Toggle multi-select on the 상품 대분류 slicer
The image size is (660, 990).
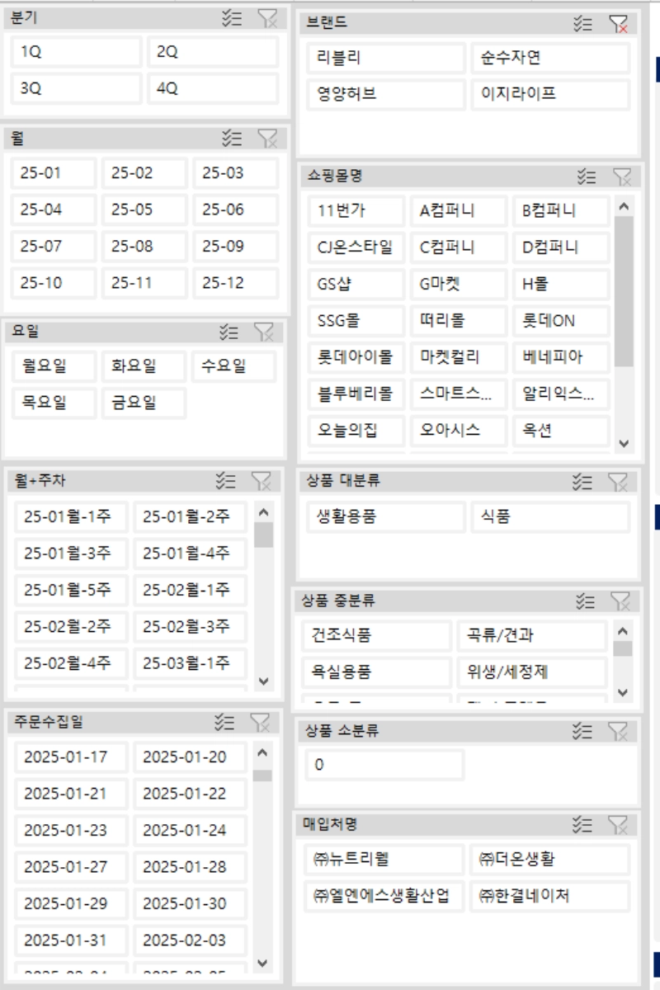pyautogui.click(x=583, y=482)
